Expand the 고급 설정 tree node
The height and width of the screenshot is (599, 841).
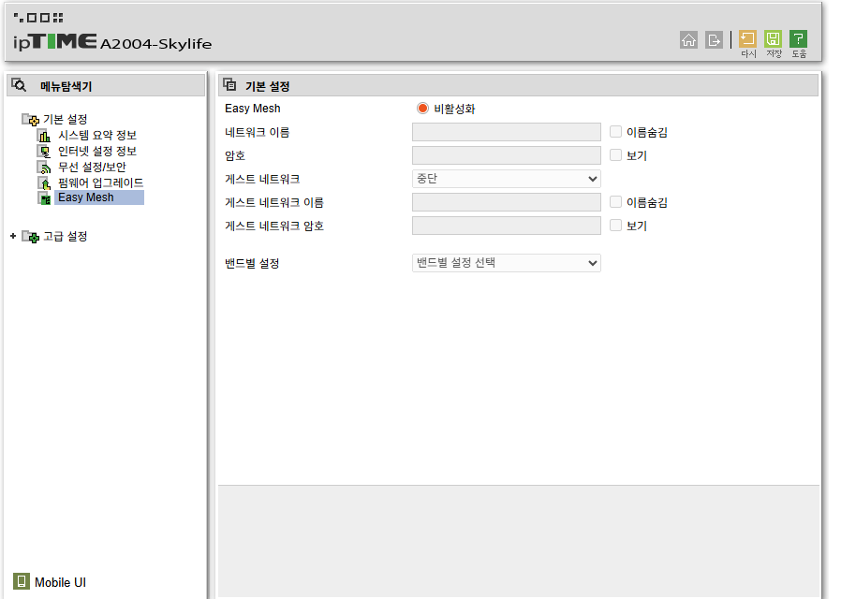point(13,236)
